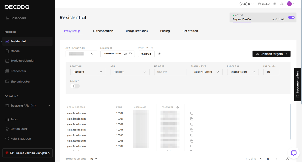Open the Pricing tab
Image resolution: width=302 pixels, height=162 pixels.
165,31
